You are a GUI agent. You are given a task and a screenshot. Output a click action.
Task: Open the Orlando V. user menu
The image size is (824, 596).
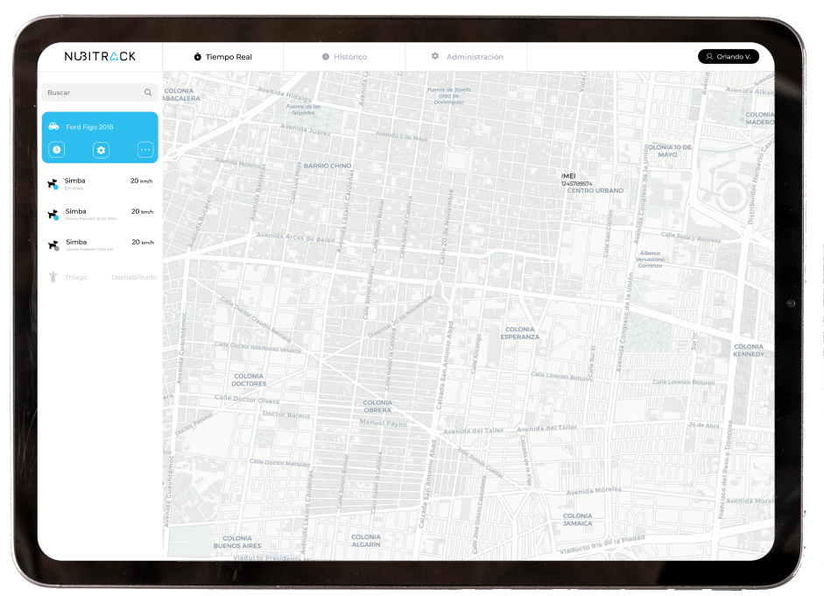pyautogui.click(x=728, y=57)
